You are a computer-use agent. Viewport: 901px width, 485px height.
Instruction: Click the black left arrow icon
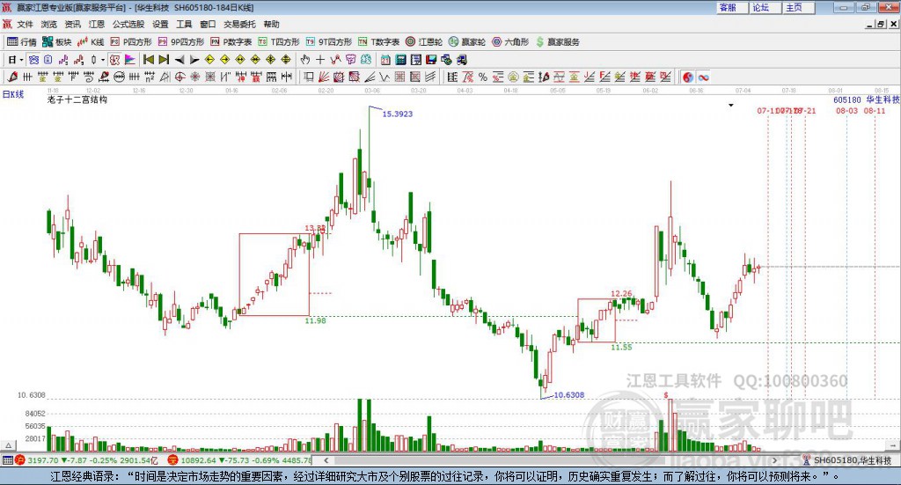click(179, 60)
